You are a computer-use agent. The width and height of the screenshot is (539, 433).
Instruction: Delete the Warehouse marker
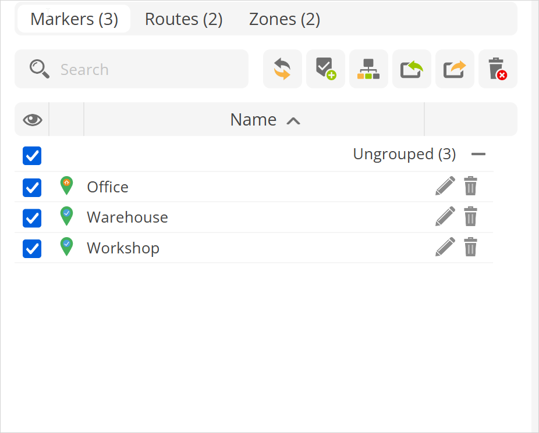coord(470,217)
